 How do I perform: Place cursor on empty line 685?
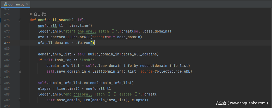104,77
